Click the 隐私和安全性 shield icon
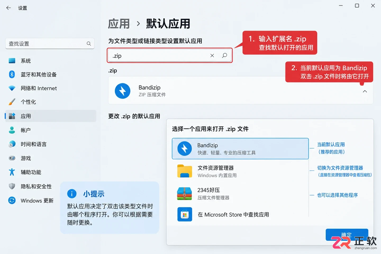This screenshot has height=254, width=381. [x=12, y=186]
